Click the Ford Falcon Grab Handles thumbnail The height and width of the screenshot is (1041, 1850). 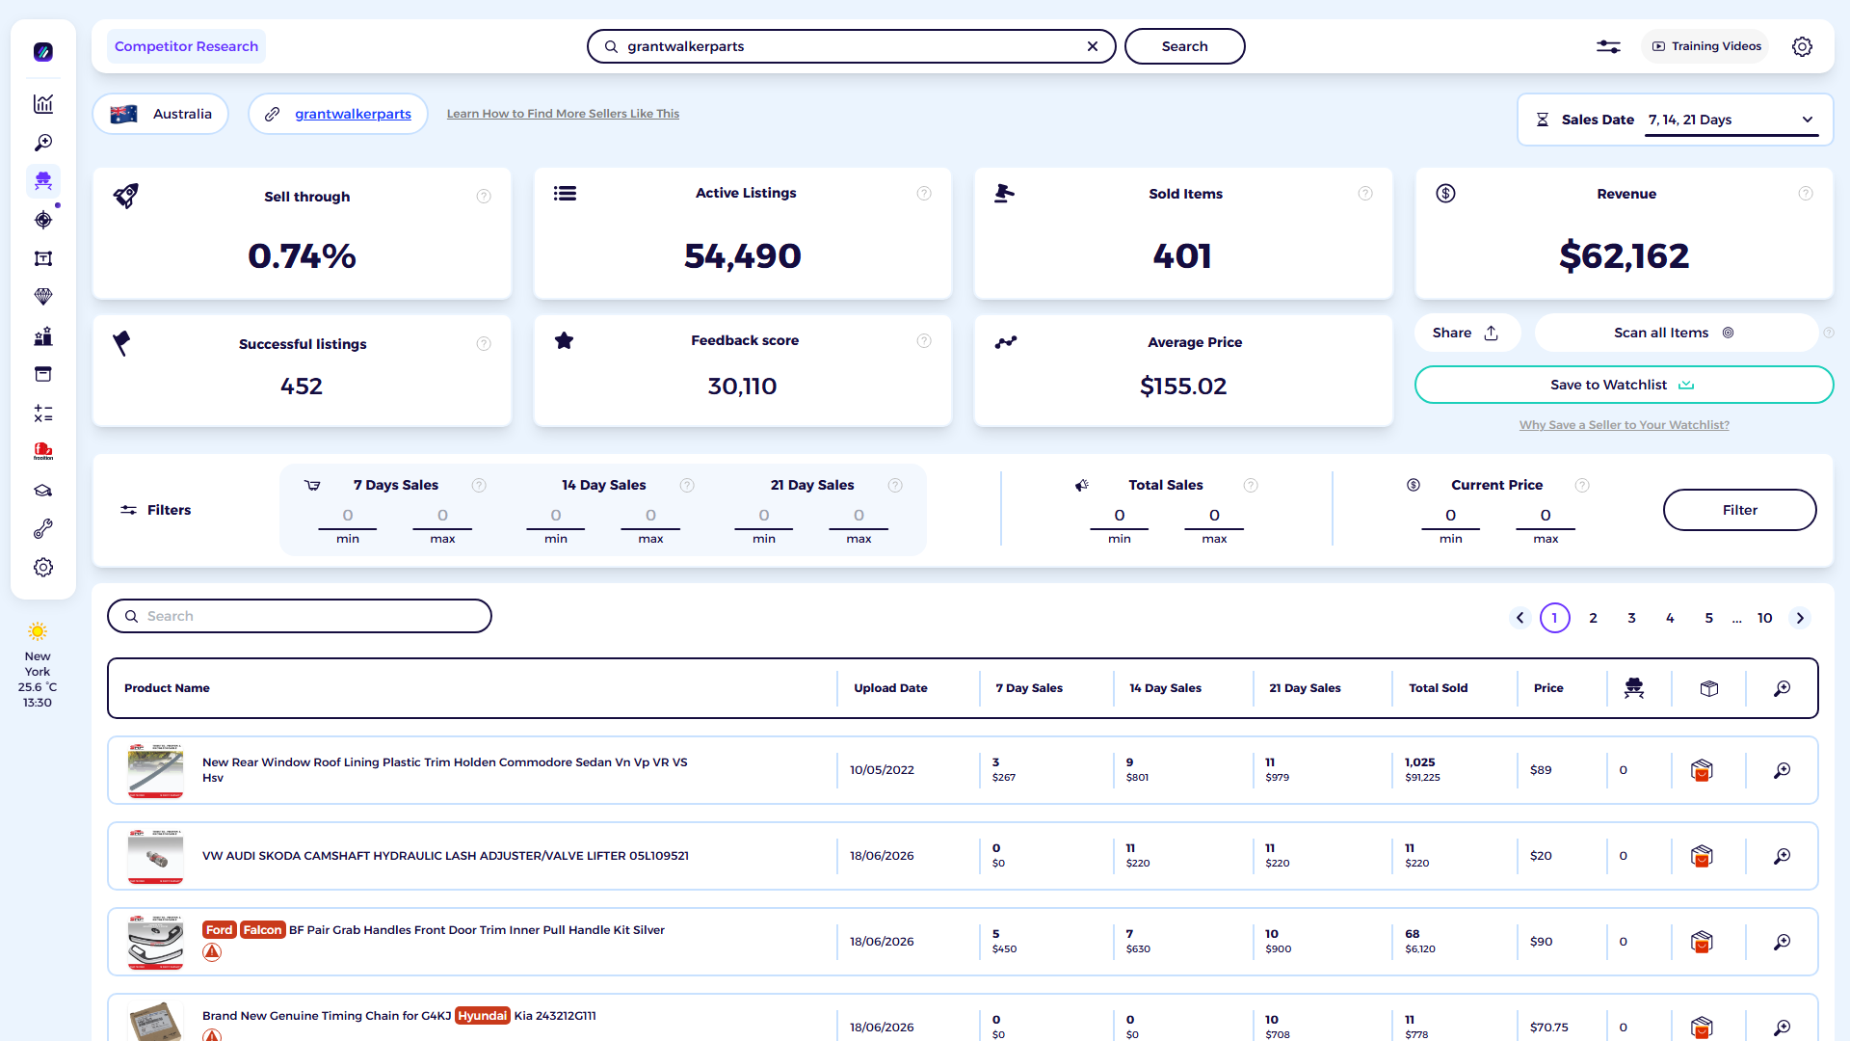[155, 942]
